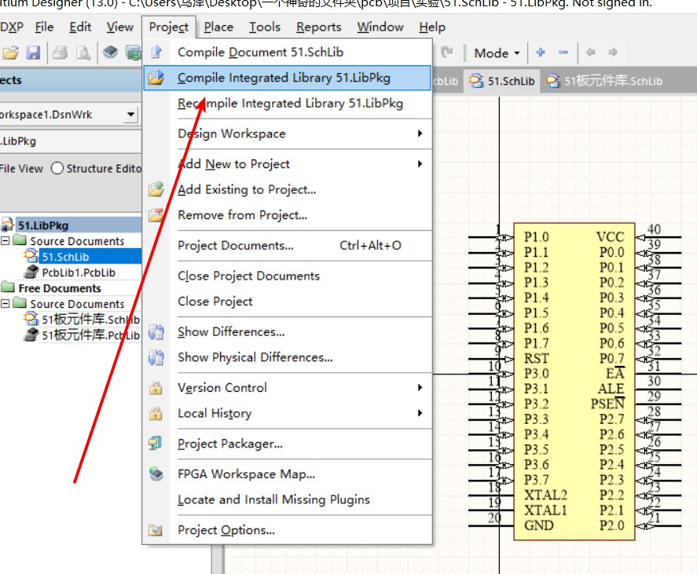Select 51板元件库.SchLib in project tree
Image resolution: width=697 pixels, height=574 pixels.
click(90, 319)
